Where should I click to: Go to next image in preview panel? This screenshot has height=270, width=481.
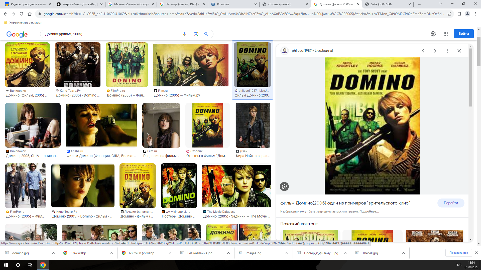click(435, 51)
